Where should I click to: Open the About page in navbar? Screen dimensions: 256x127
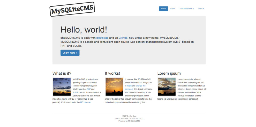(x=173, y=9)
